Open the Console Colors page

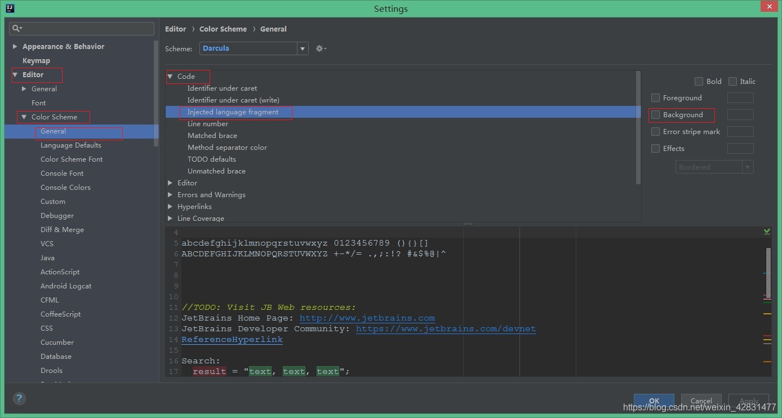65,187
